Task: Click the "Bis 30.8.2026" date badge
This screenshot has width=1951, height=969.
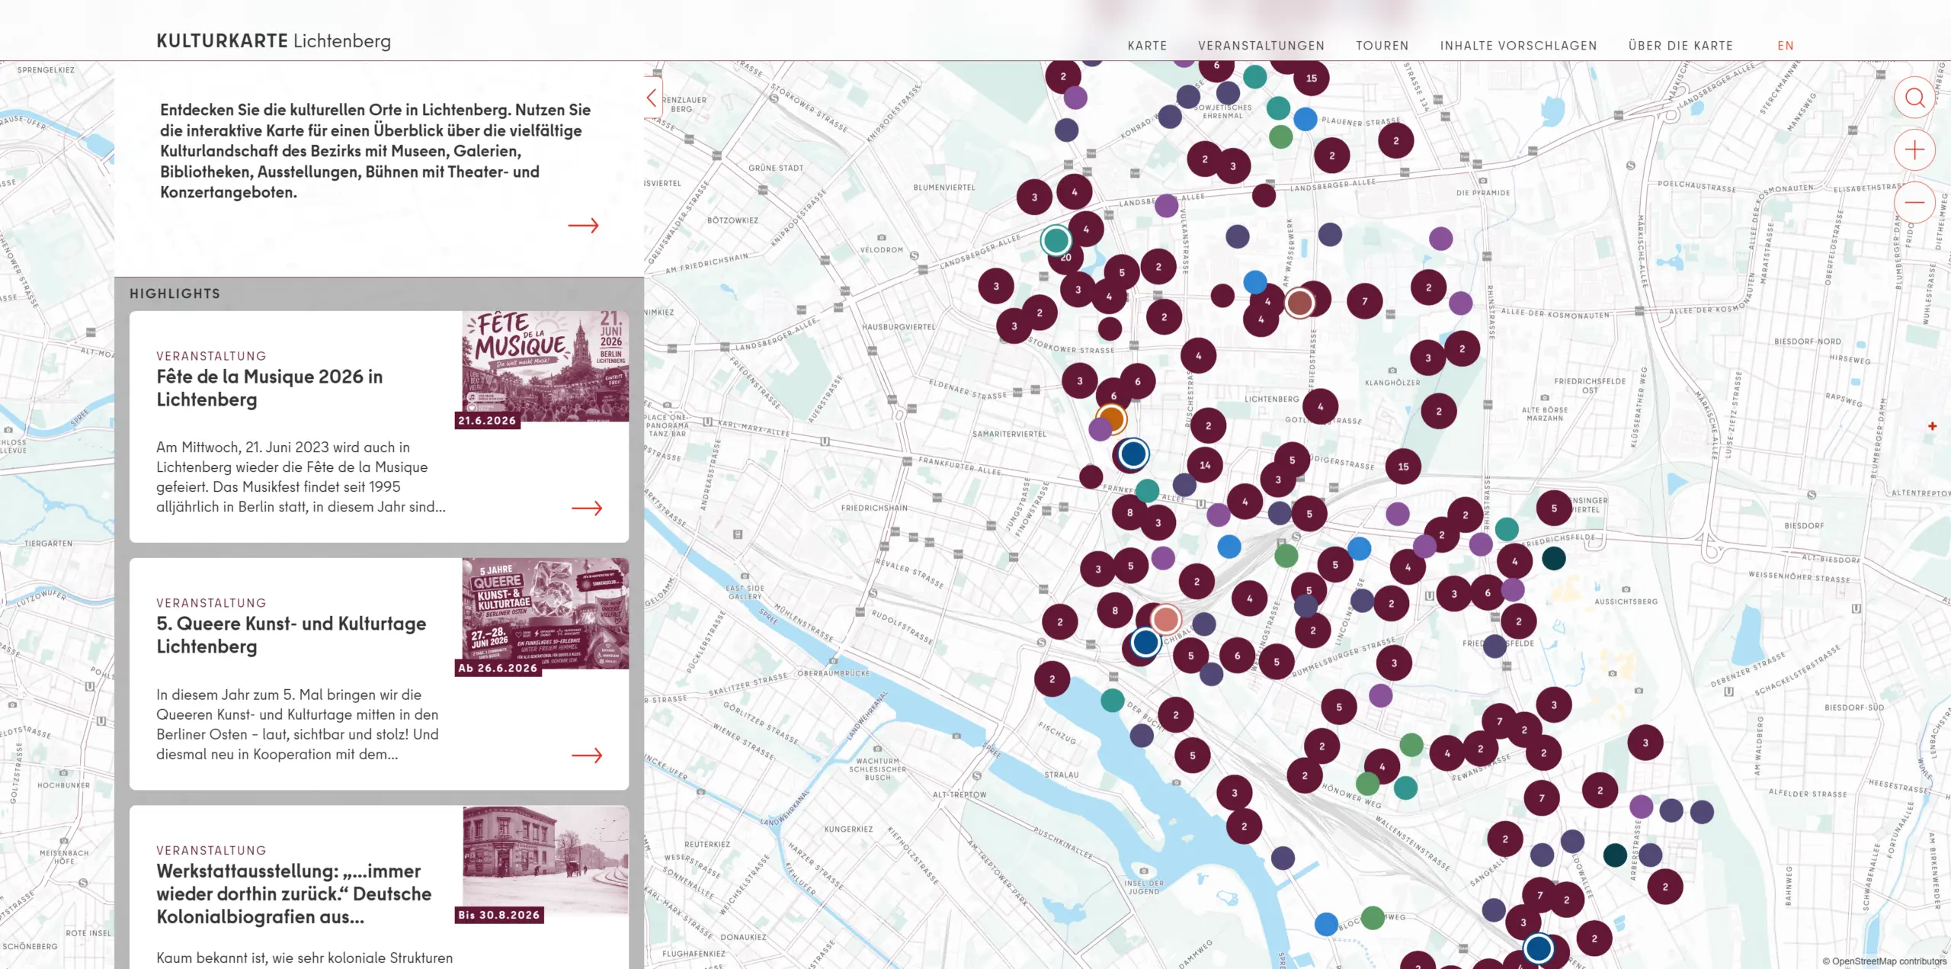Action: pos(498,915)
